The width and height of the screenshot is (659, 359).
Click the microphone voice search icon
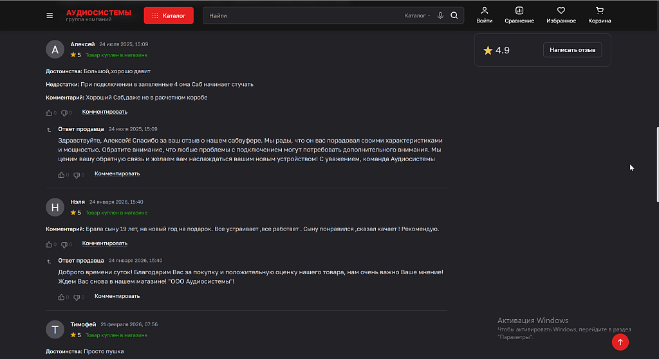pos(440,15)
